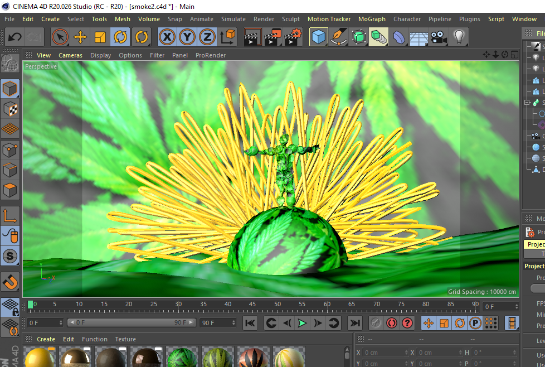Toggle the coordinate system icon
Image resolution: width=545 pixels, height=367 pixels.
point(227,37)
